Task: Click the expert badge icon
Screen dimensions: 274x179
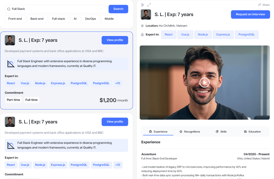Action: coord(142,35)
